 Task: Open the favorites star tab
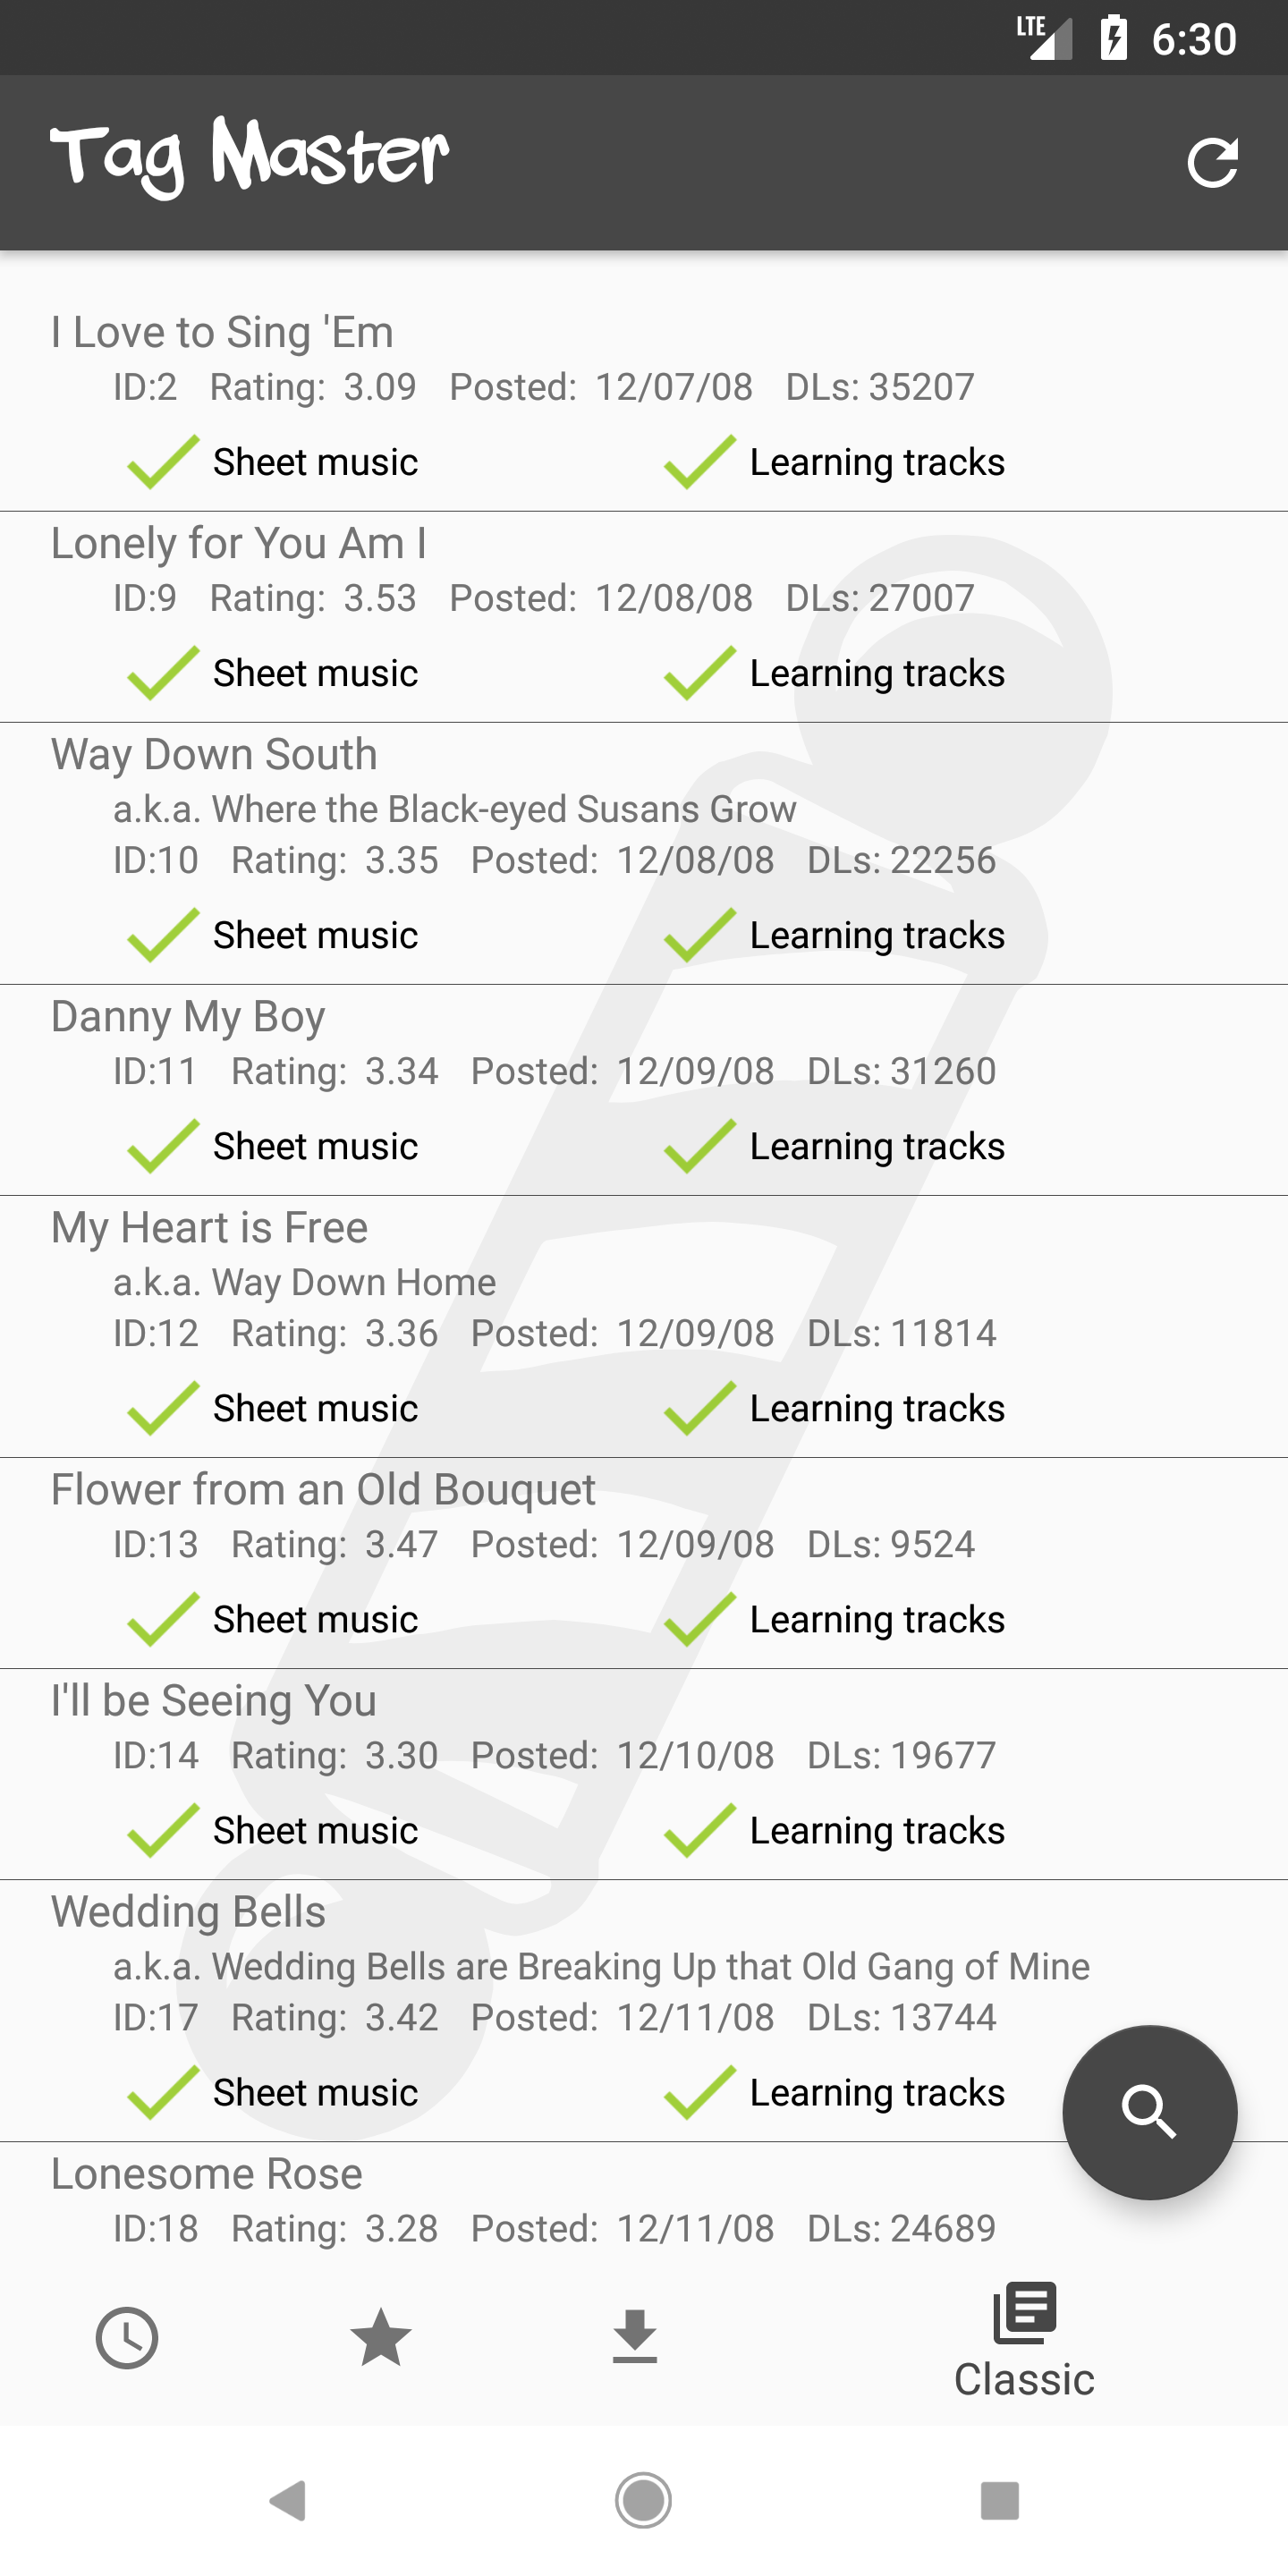pos(381,2338)
